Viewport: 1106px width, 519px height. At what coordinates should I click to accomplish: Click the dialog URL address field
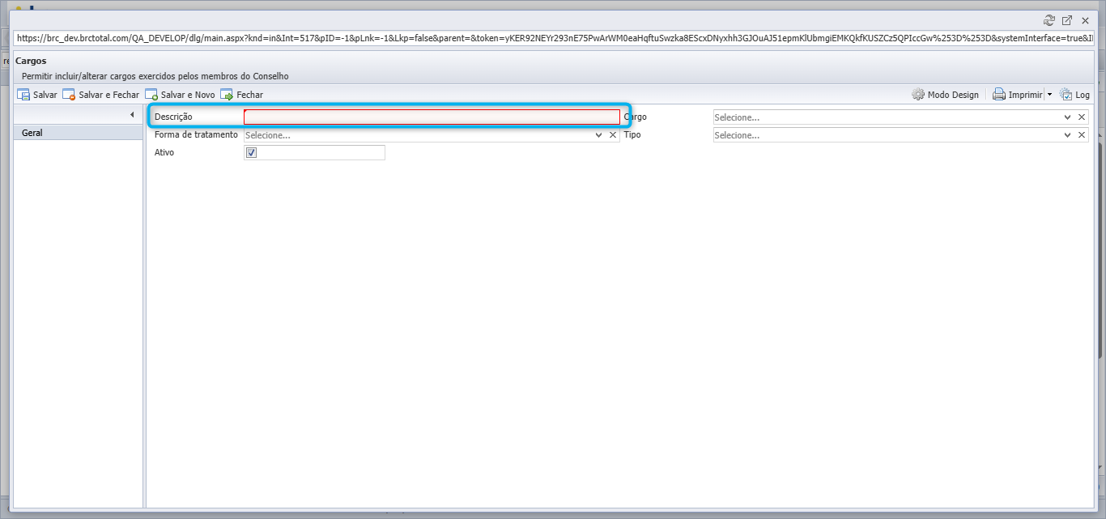tap(554, 38)
